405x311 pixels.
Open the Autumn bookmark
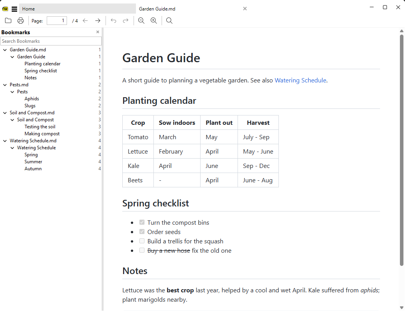33,169
